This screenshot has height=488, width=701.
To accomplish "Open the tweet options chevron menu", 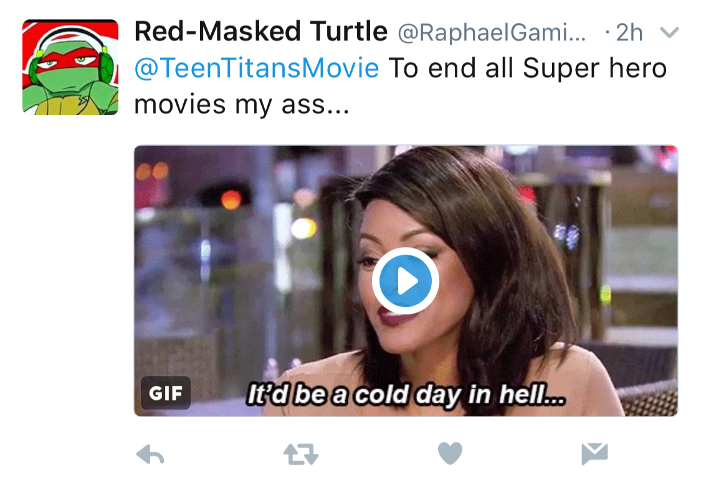I will (669, 32).
